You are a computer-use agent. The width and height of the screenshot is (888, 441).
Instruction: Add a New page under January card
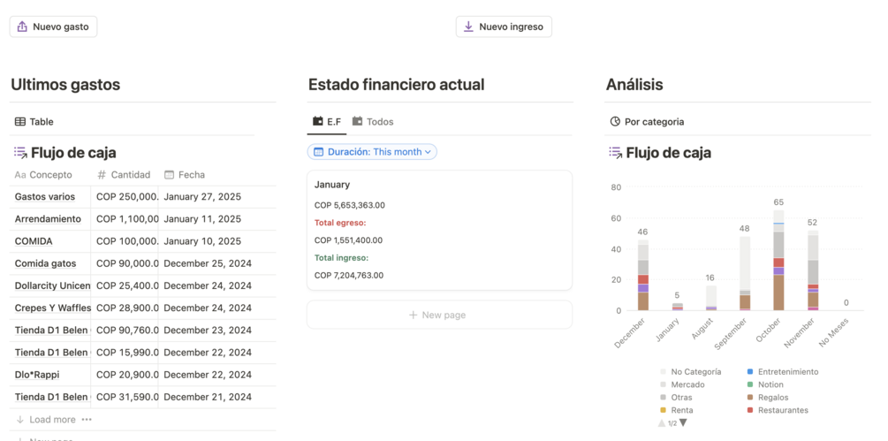click(x=439, y=316)
